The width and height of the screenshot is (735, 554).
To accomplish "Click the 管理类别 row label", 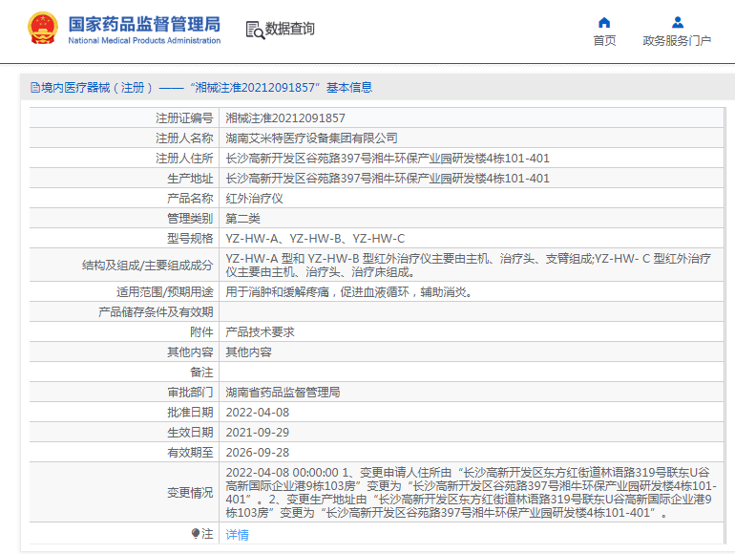I will click(190, 219).
